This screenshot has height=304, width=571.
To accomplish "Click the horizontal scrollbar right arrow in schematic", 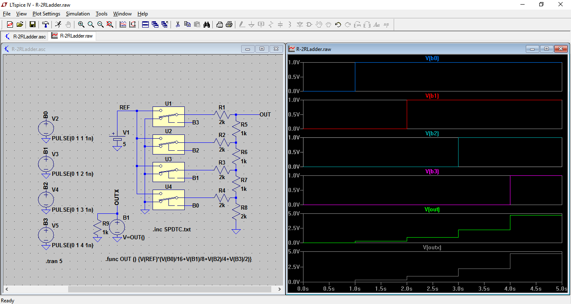I will 279,289.
